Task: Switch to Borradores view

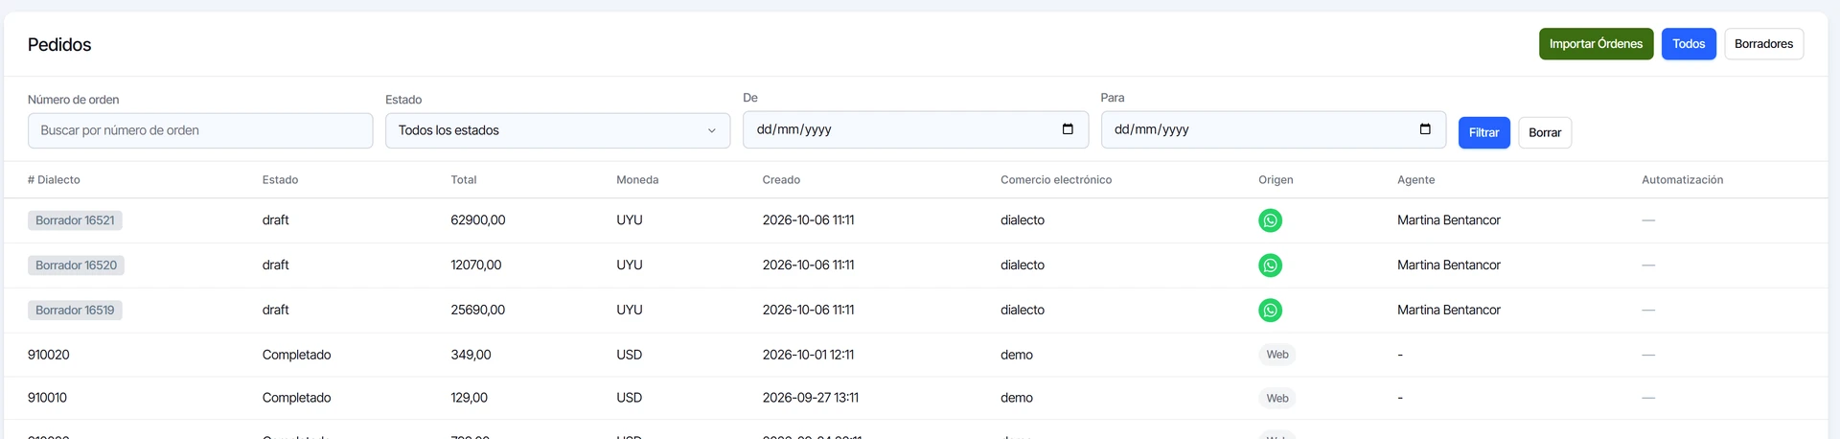Action: tap(1763, 44)
